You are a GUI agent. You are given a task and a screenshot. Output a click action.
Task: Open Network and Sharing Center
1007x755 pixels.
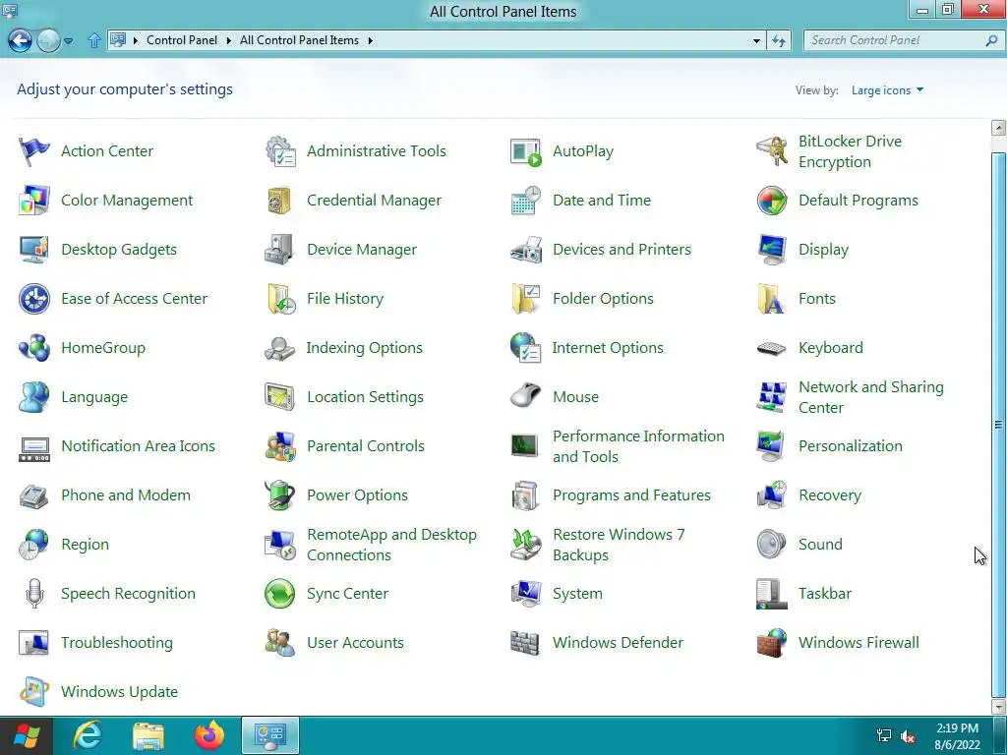pyautogui.click(x=871, y=397)
